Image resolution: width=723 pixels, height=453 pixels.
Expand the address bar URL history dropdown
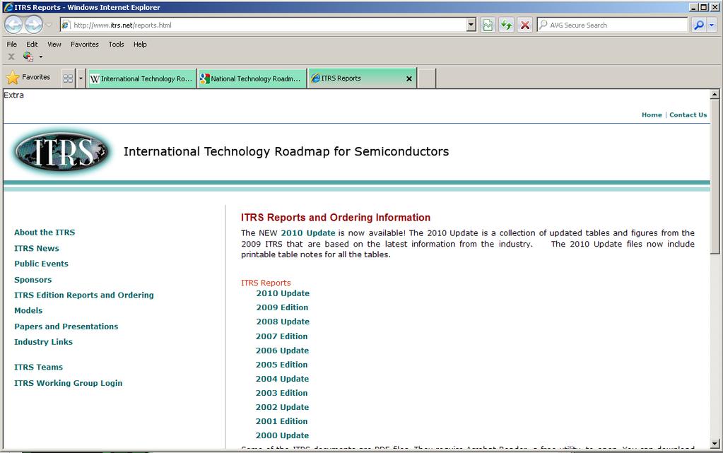pos(471,25)
